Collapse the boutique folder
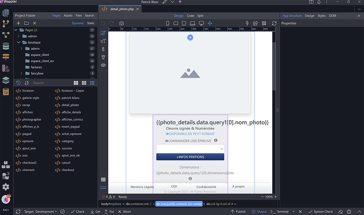364x215 pixels. point(18,43)
